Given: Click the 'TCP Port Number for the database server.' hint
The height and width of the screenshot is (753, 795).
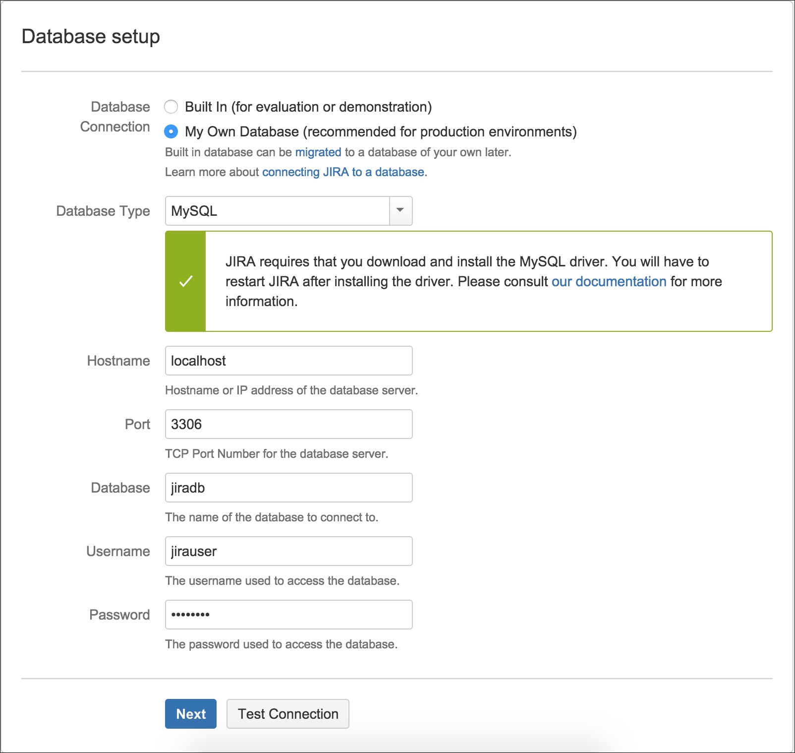Looking at the screenshot, I should click(277, 454).
